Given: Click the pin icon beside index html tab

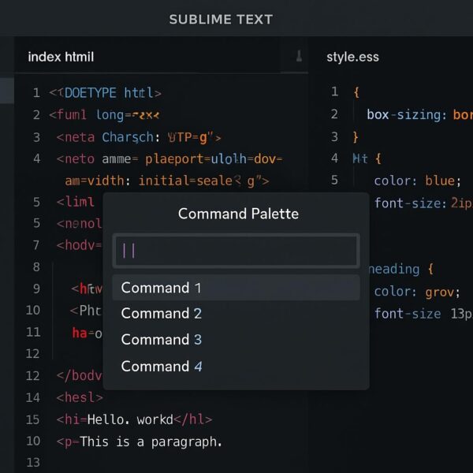Looking at the screenshot, I should 299,56.
